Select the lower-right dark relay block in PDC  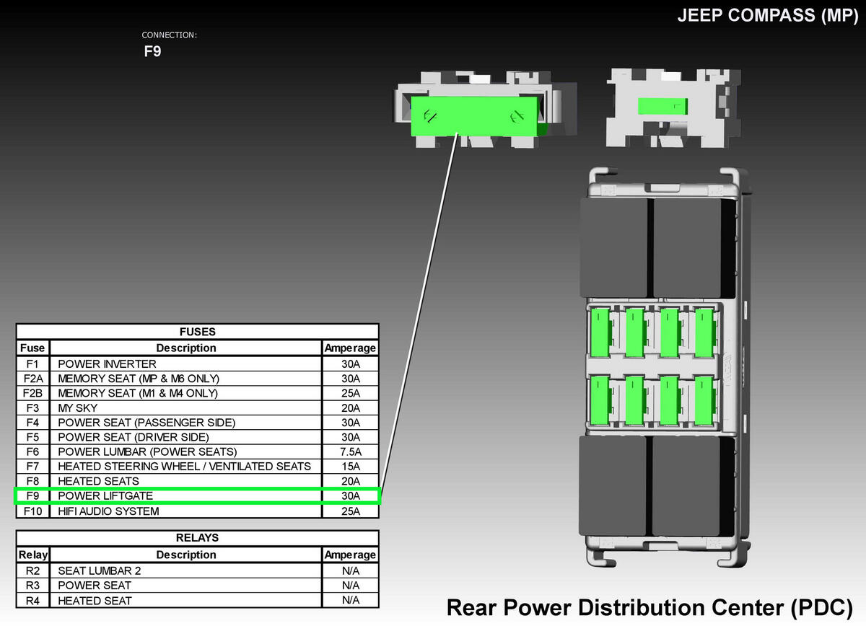[686, 485]
